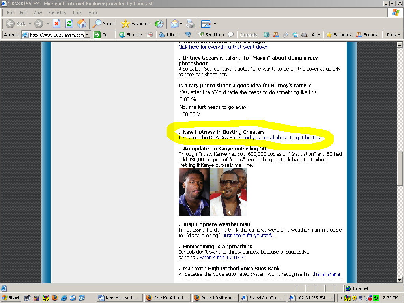Click the scrollbar down arrow
Image resolution: width=404 pixels, height=303 pixels.
[400, 280]
